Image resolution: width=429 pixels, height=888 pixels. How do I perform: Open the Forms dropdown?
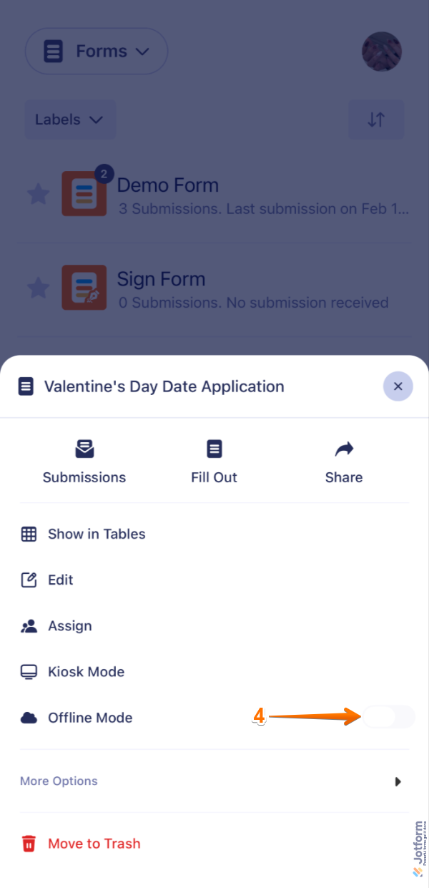tap(96, 51)
